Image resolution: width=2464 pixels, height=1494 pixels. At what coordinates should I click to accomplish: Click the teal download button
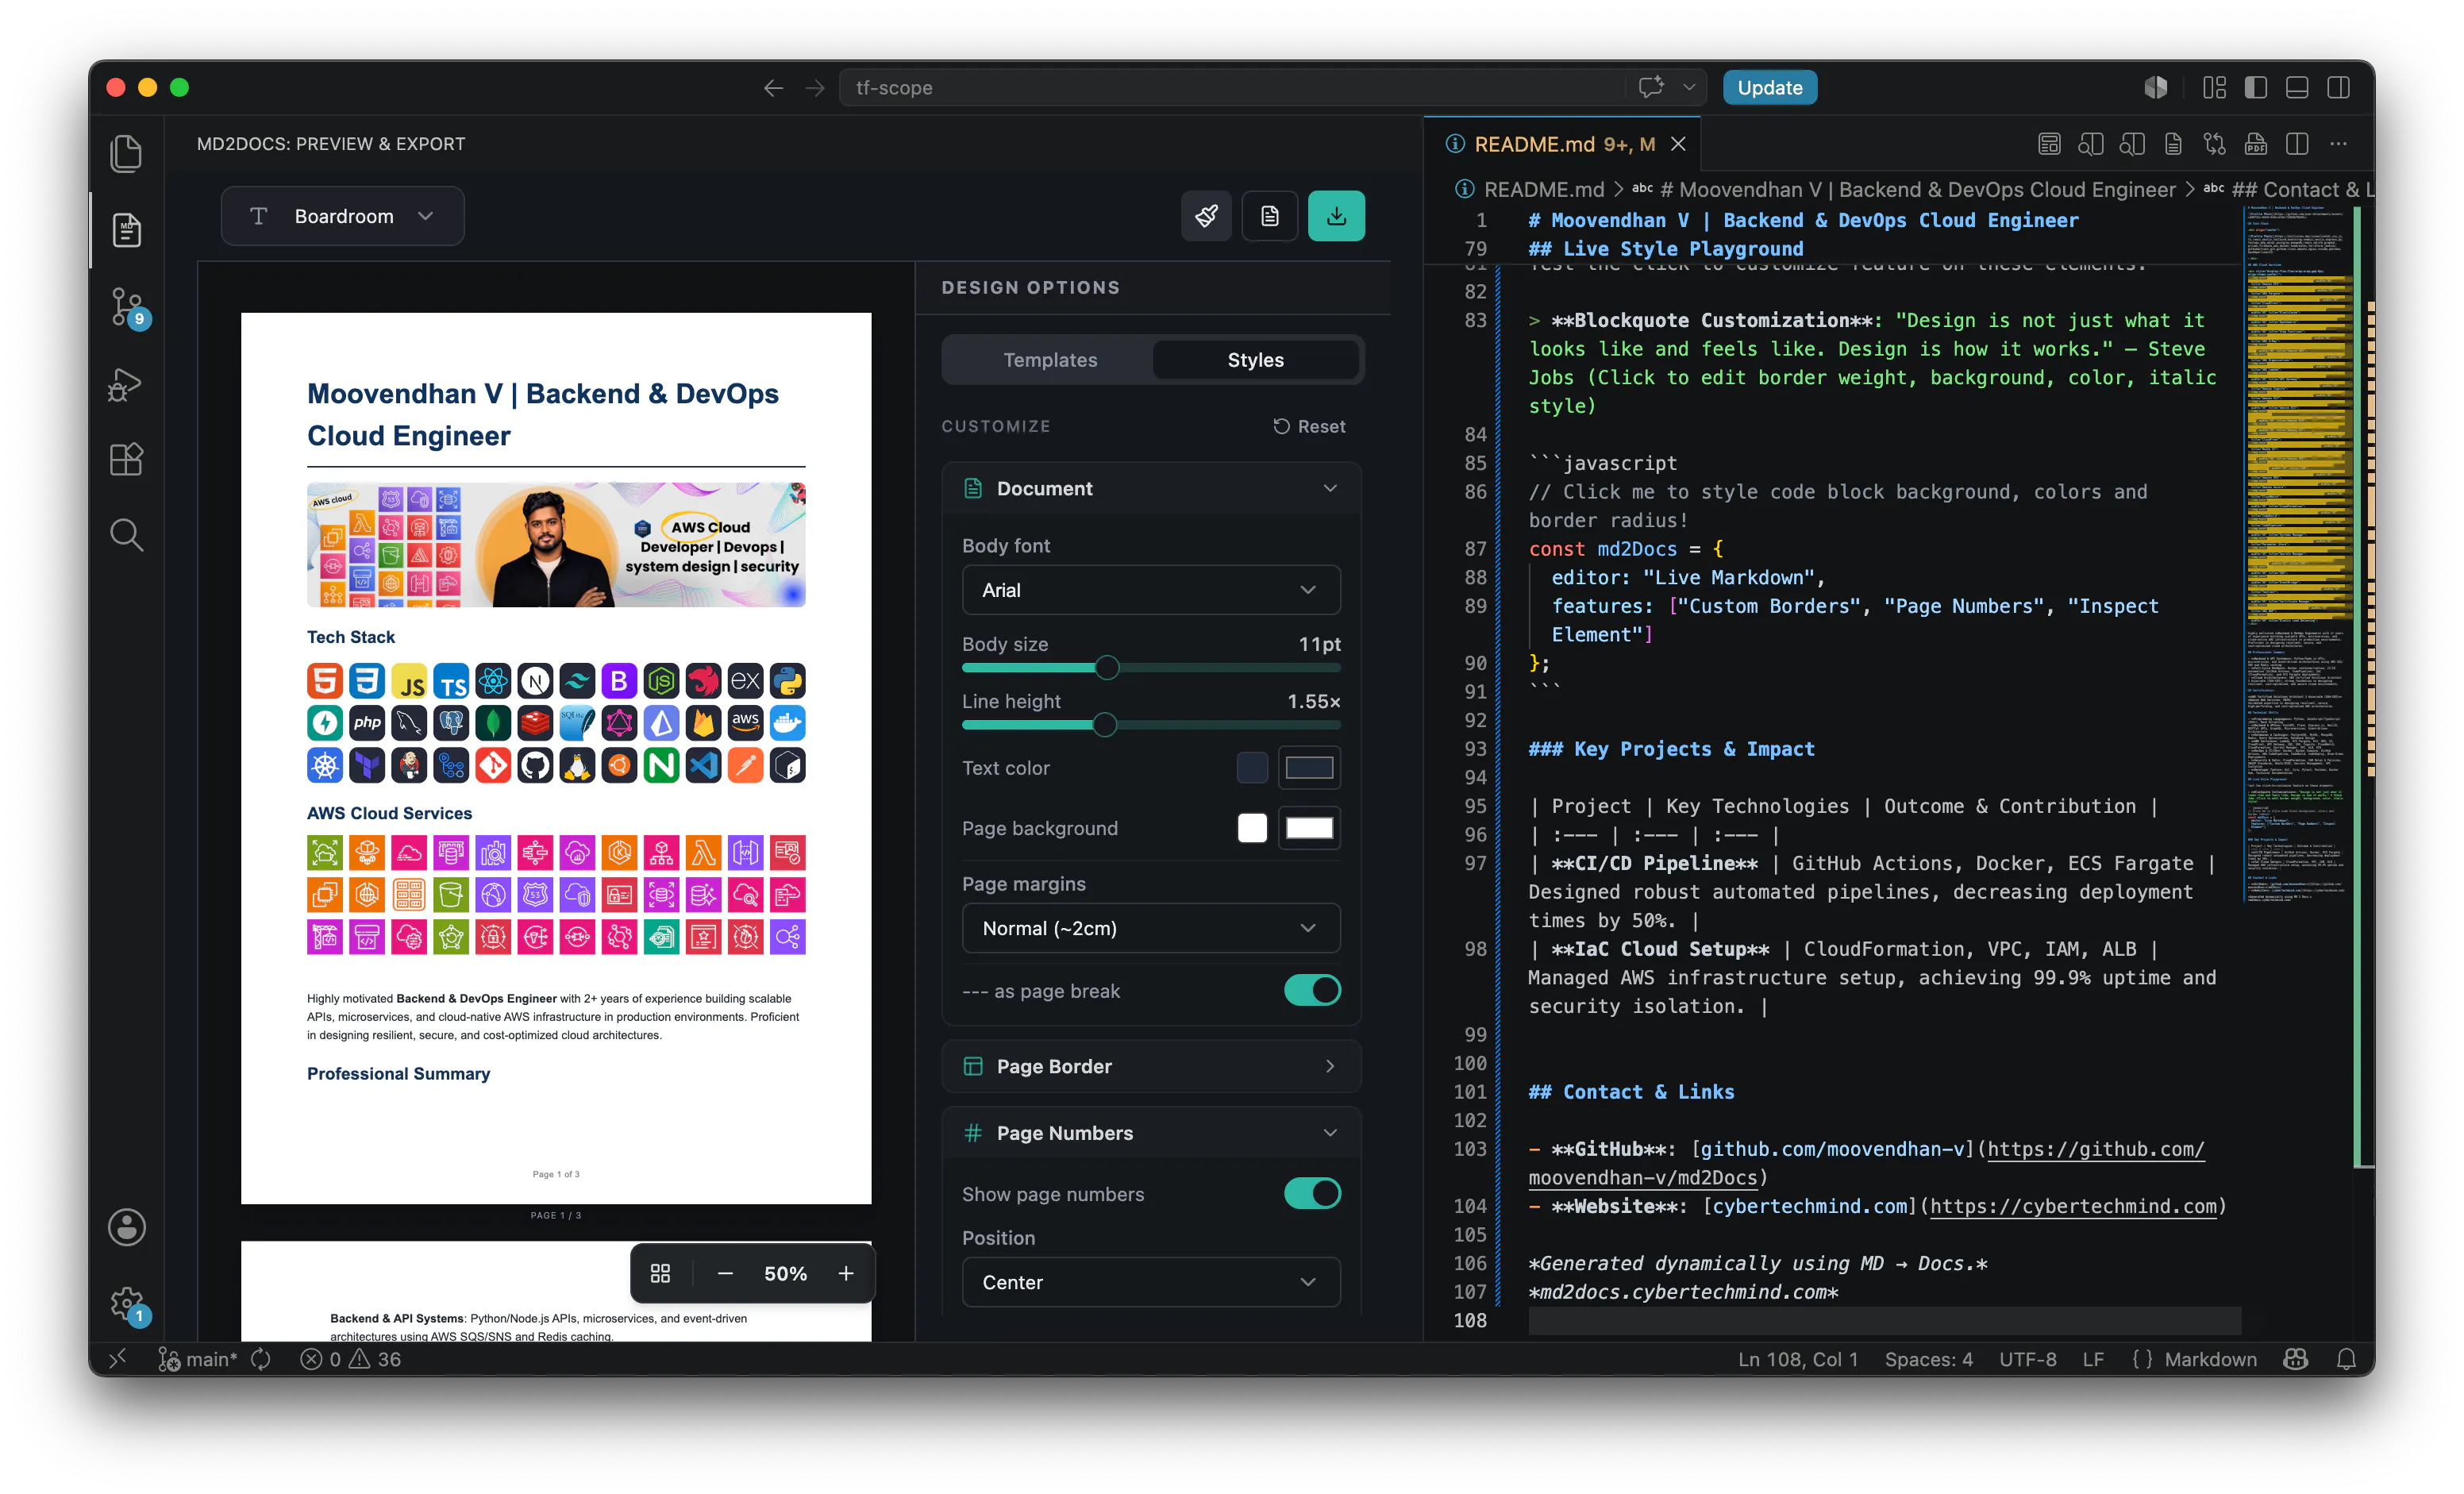[x=1336, y=216]
